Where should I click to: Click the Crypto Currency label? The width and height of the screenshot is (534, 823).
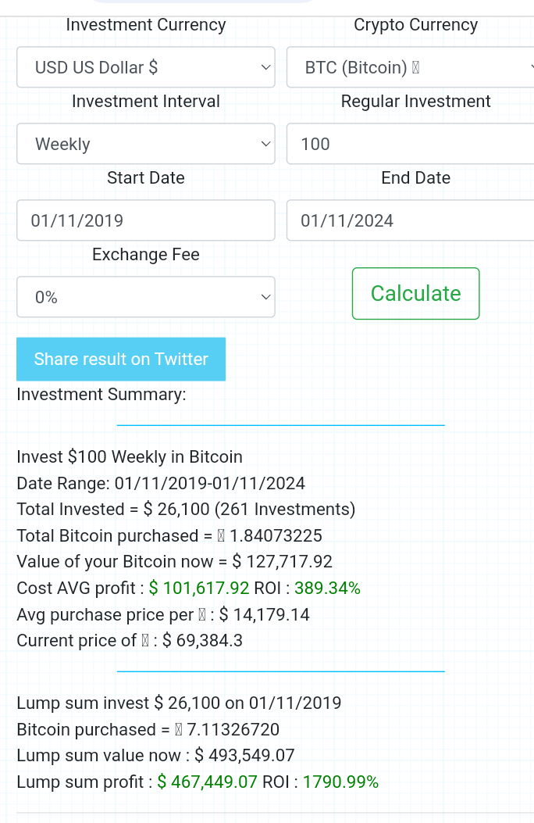point(415,25)
